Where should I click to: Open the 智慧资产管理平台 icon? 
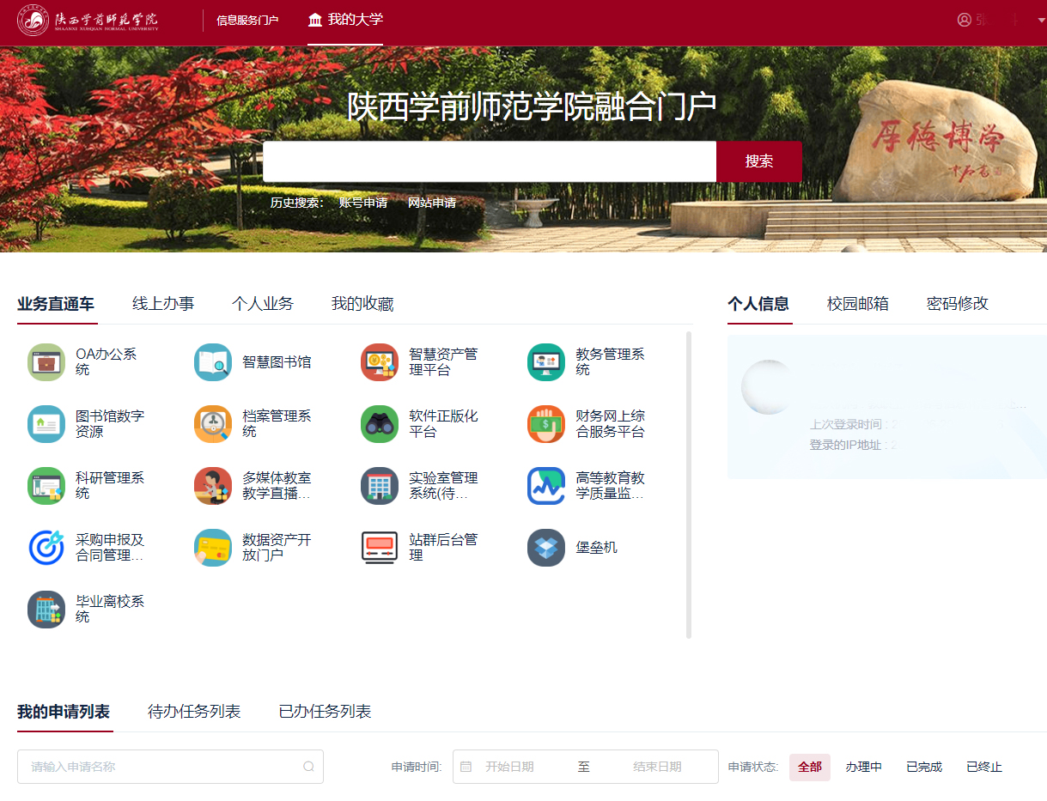coord(380,362)
